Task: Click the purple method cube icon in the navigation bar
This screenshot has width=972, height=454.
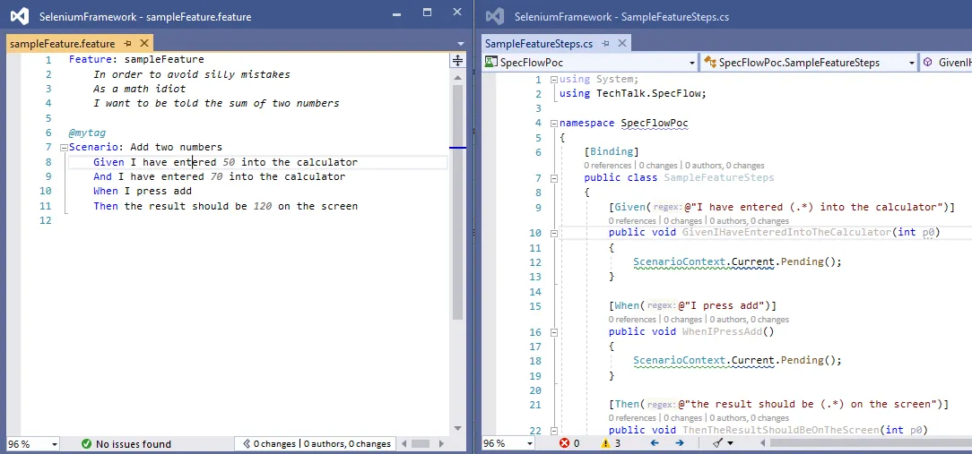Action: [x=928, y=62]
